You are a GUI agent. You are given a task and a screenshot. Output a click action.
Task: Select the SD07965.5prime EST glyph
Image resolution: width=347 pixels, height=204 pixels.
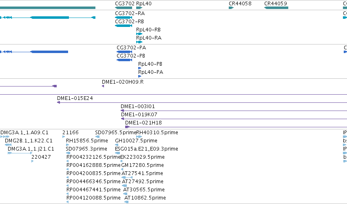(97, 137)
